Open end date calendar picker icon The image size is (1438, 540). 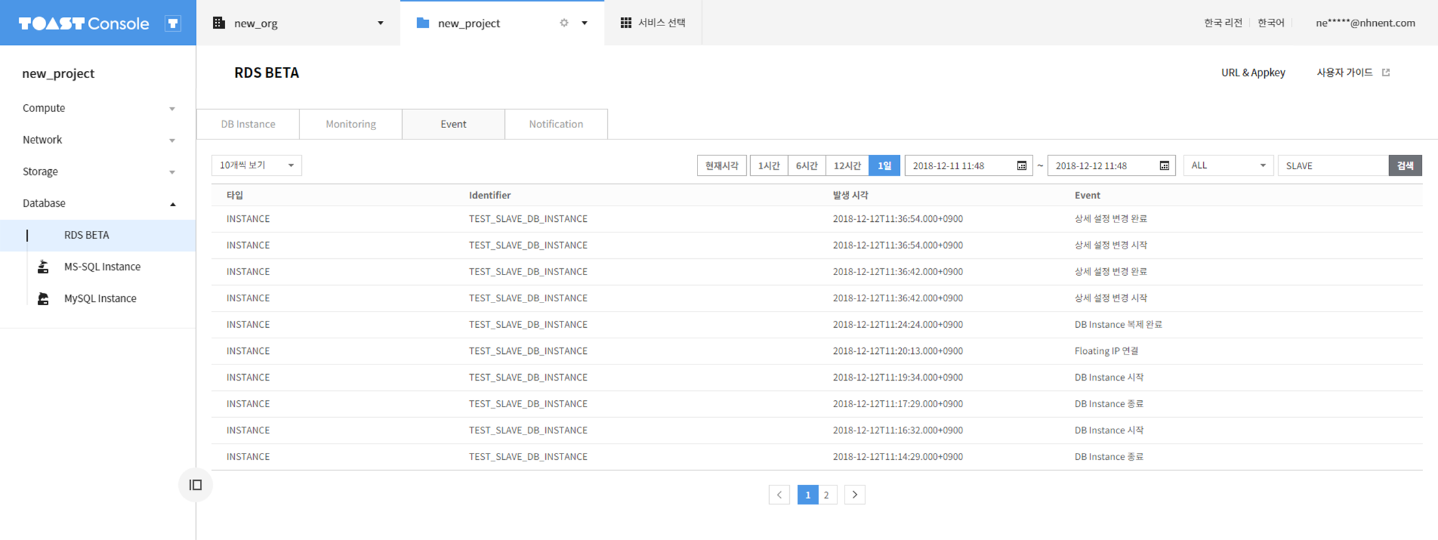1165,166
